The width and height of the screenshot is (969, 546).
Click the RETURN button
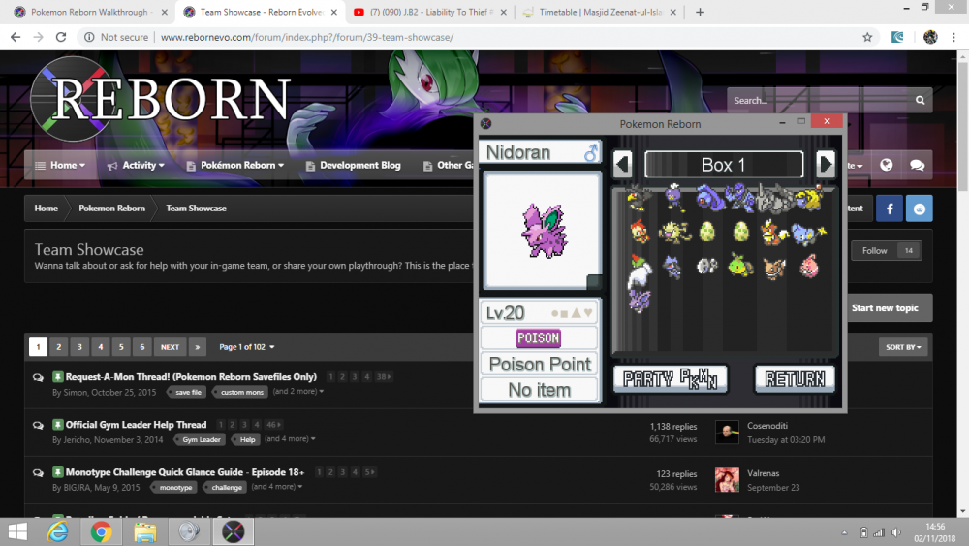pos(795,378)
